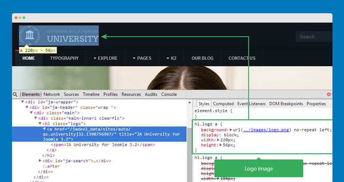344x182 pixels.
Task: Select the Styles sidebar tab
Action: click(x=204, y=104)
